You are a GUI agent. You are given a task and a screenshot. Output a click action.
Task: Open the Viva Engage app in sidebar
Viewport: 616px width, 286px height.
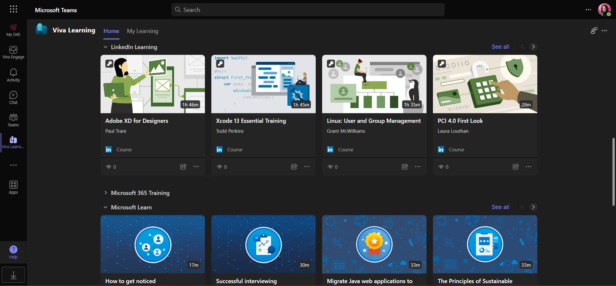tap(13, 52)
